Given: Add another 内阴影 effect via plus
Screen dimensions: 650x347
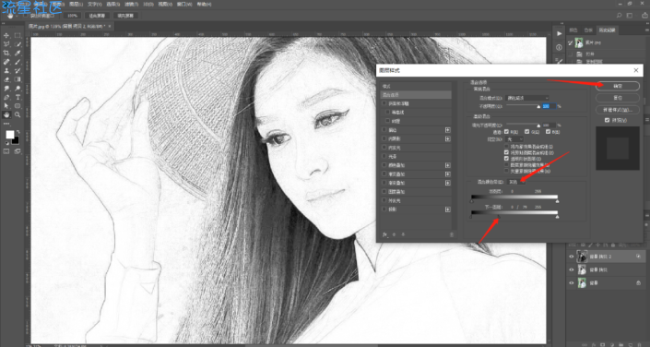Looking at the screenshot, I should click(x=448, y=138).
